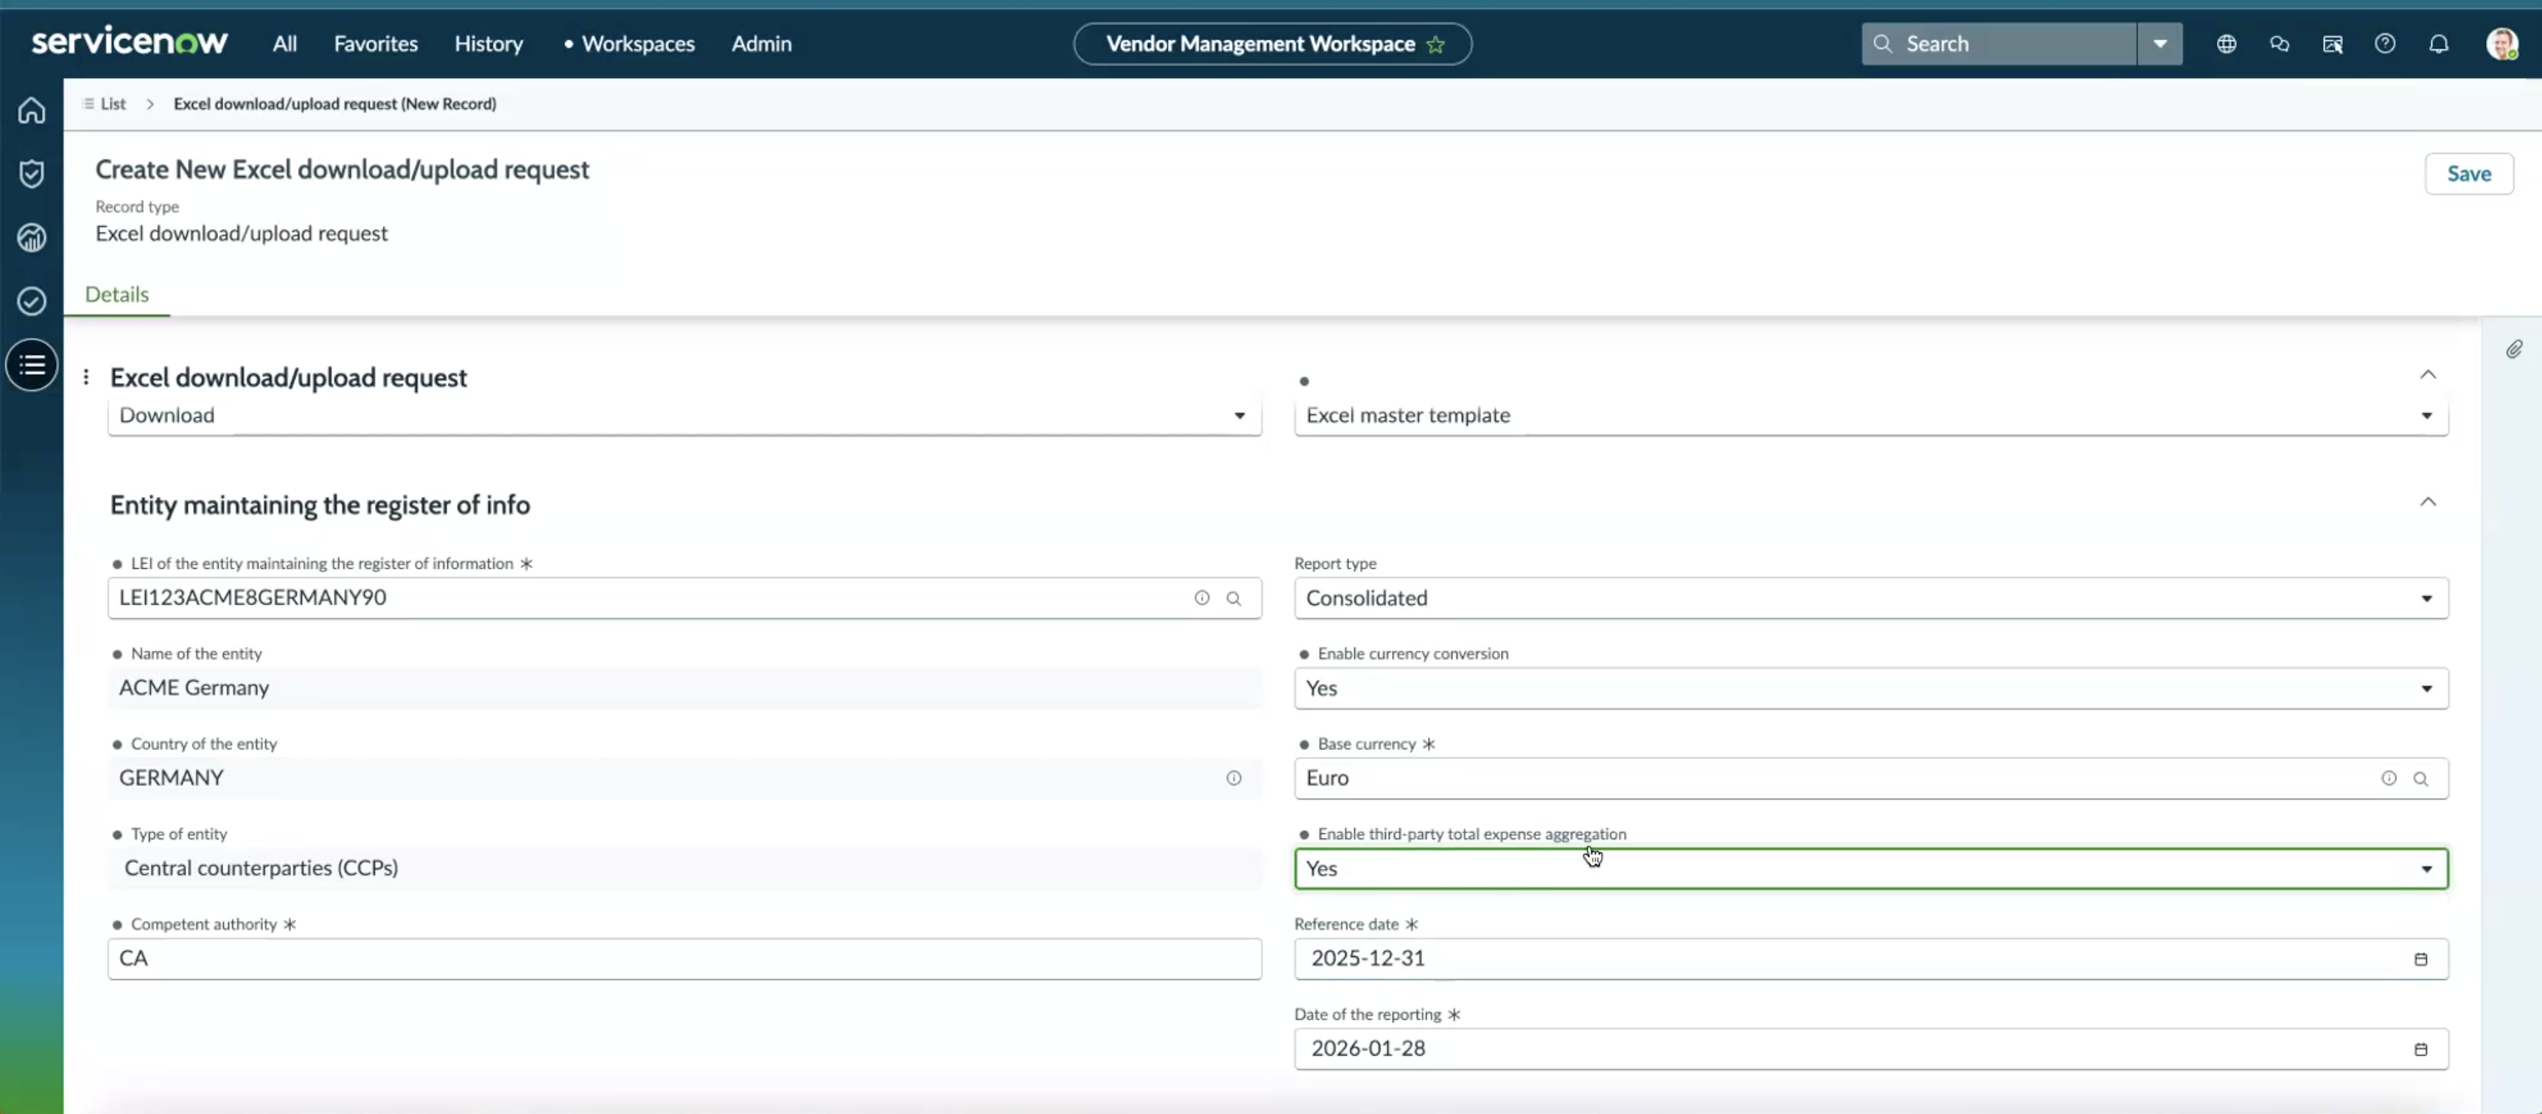Click the Country of the entity info icon
The height and width of the screenshot is (1114, 2542).
pos(1233,779)
